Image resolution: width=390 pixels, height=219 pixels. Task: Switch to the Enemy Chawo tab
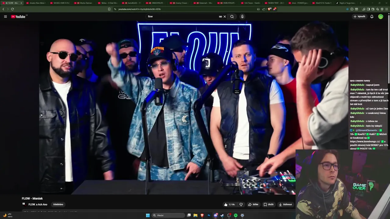pos(180,3)
